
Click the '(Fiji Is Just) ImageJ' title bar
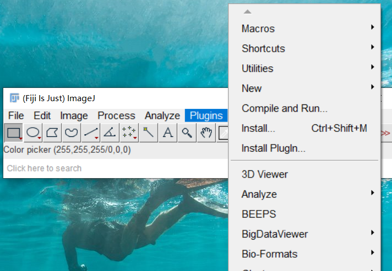116,98
